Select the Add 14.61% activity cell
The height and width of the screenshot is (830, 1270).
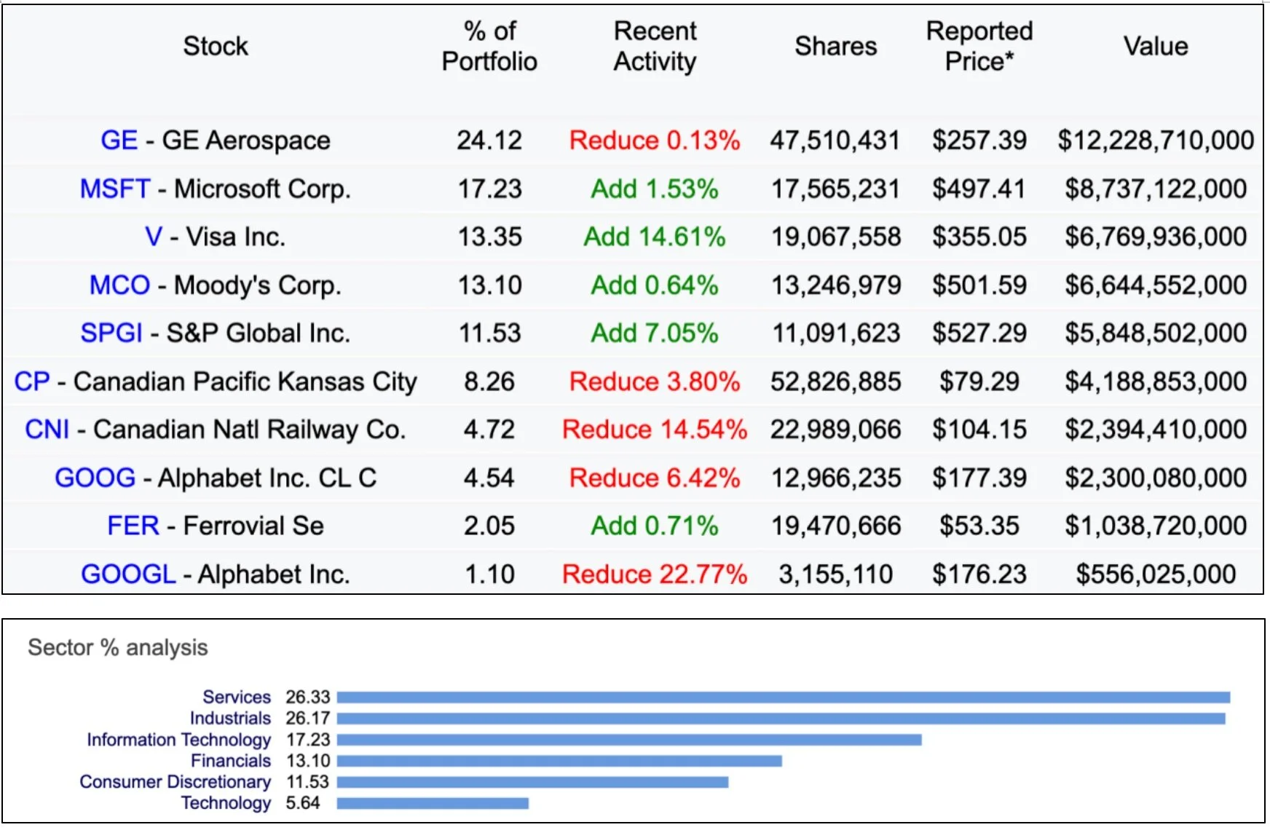tap(655, 237)
